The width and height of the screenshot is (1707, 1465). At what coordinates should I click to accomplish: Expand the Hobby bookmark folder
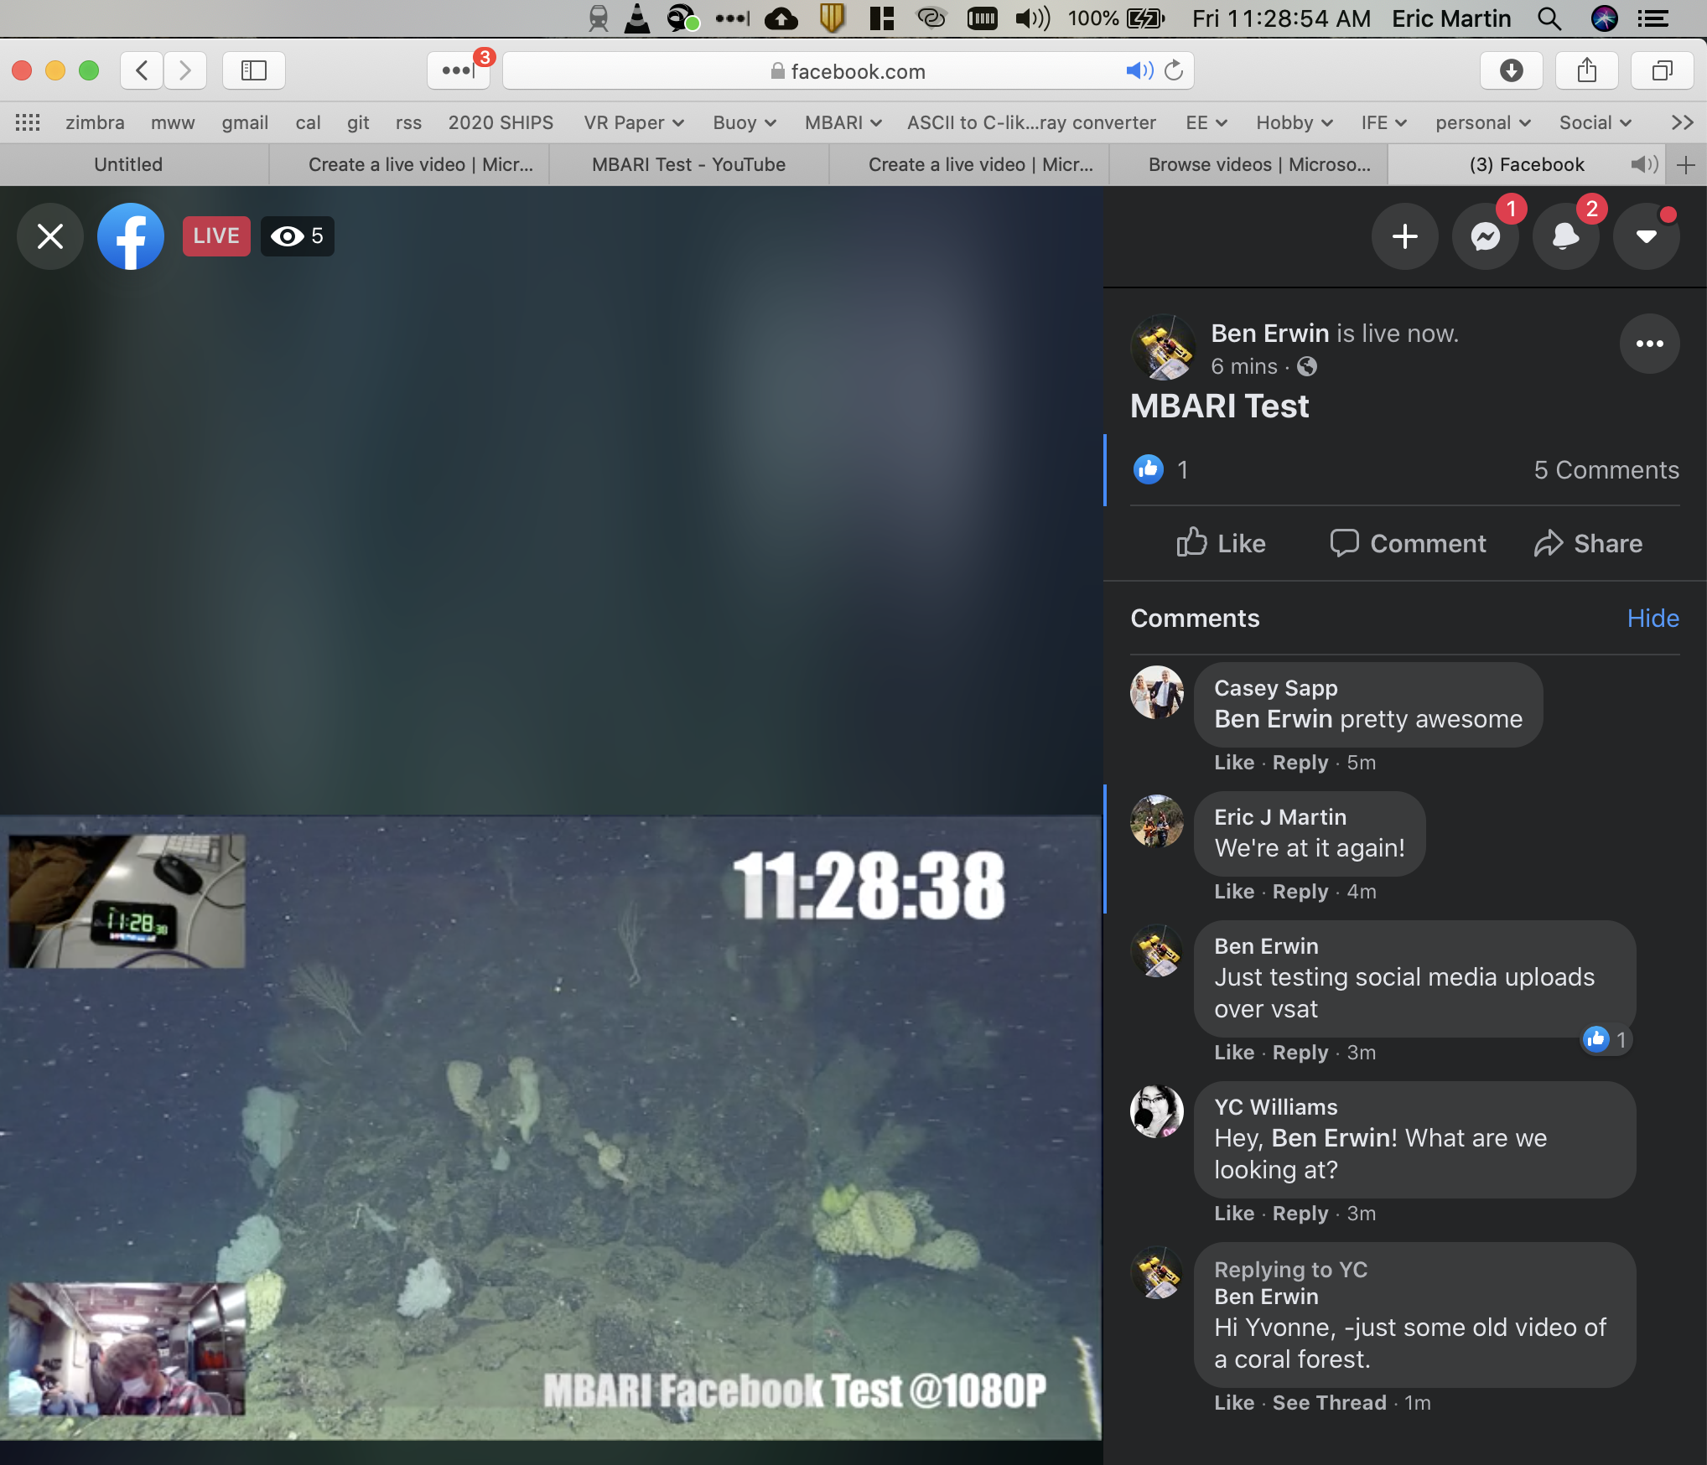pos(1295,122)
